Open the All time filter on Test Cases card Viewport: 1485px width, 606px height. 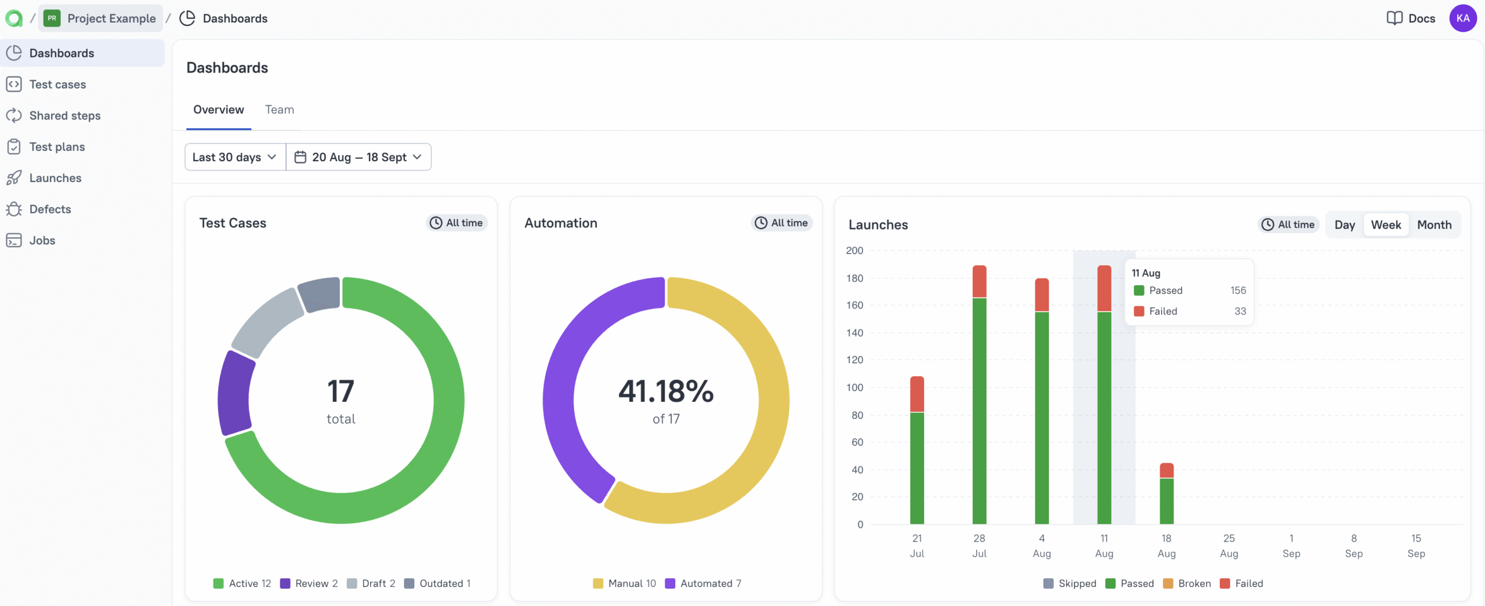457,223
